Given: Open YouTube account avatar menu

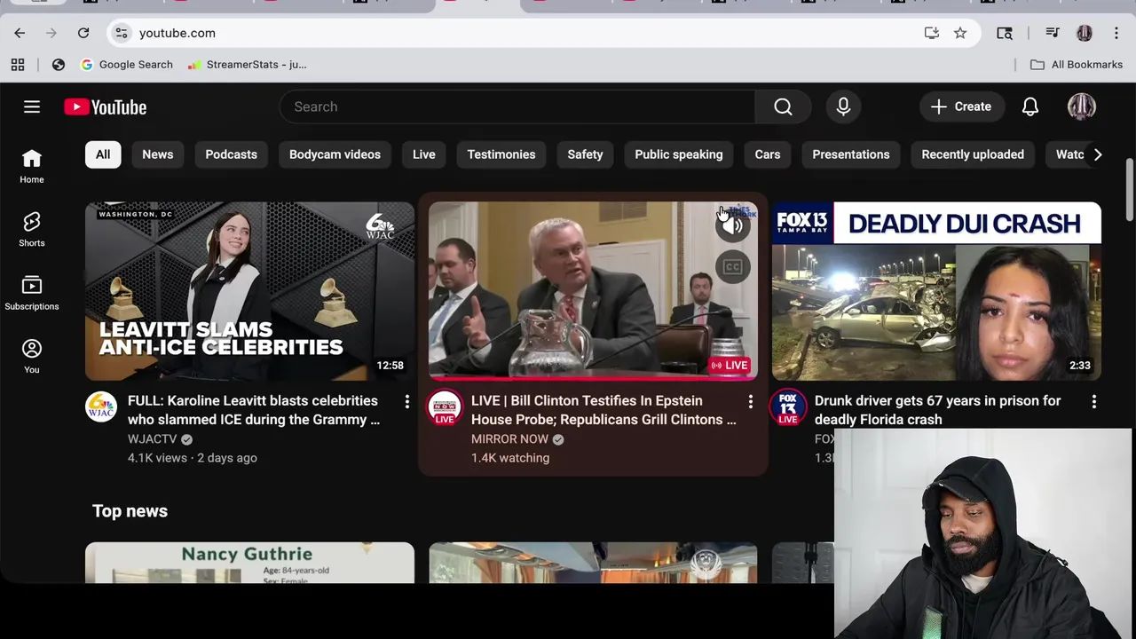Looking at the screenshot, I should tap(1082, 106).
